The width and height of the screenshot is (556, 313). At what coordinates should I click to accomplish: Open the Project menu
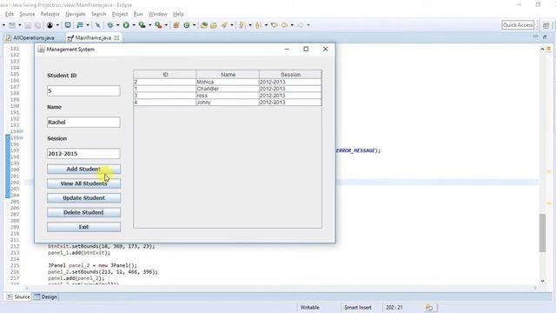tap(120, 14)
